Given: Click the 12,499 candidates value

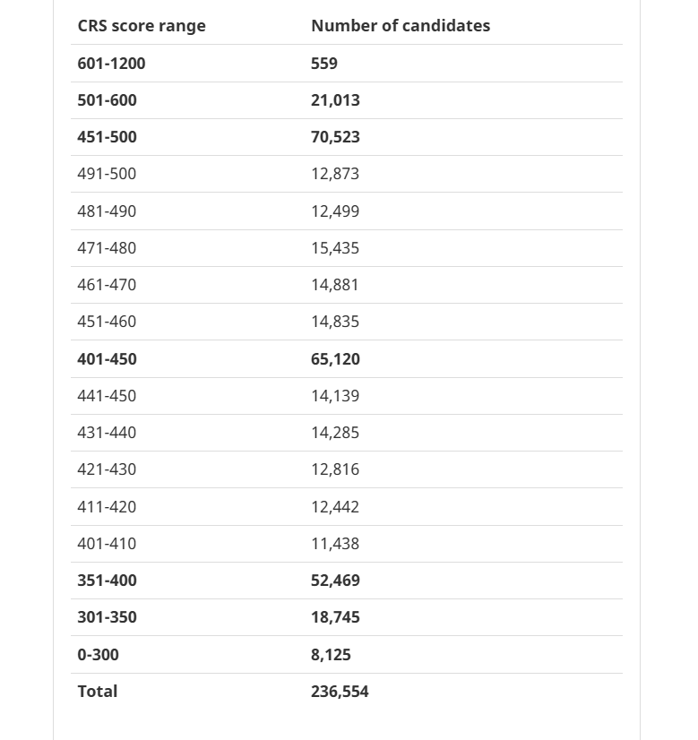Looking at the screenshot, I should click(x=335, y=211).
